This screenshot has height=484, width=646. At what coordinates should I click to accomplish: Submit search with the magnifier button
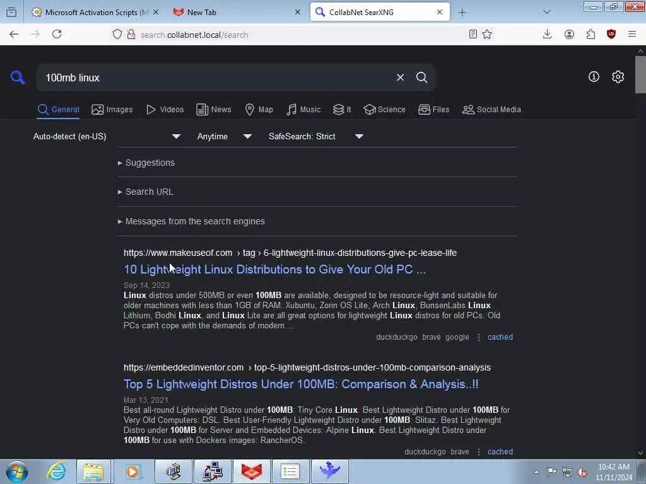[421, 78]
